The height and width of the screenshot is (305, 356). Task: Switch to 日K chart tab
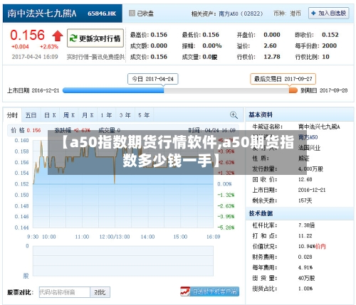click(x=50, y=115)
